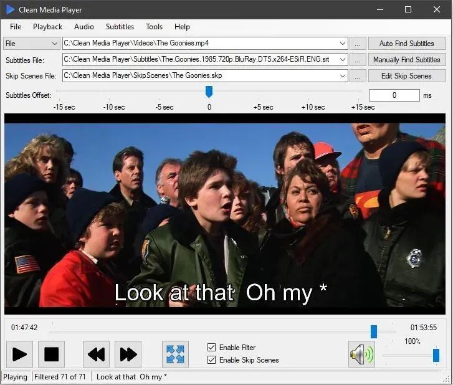453x385 pixels.
Task: Click the Manually Find Subtitles button
Action: pos(406,60)
